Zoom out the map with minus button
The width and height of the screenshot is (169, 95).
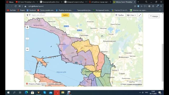[x=27, y=49]
